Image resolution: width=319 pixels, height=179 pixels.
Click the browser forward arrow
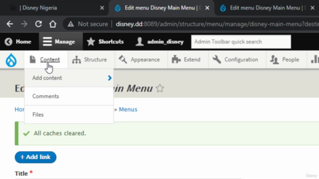24,24
